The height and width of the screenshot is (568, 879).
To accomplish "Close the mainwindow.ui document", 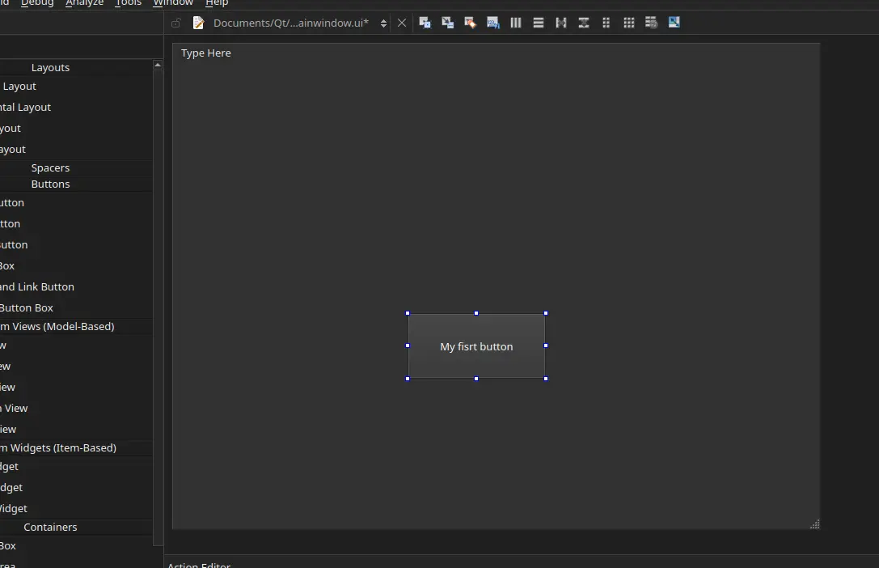I will click(401, 23).
